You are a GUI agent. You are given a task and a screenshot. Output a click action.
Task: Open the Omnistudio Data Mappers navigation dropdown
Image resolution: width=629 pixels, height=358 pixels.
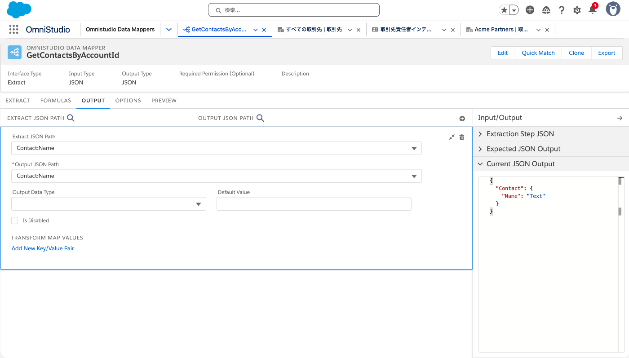click(x=169, y=29)
